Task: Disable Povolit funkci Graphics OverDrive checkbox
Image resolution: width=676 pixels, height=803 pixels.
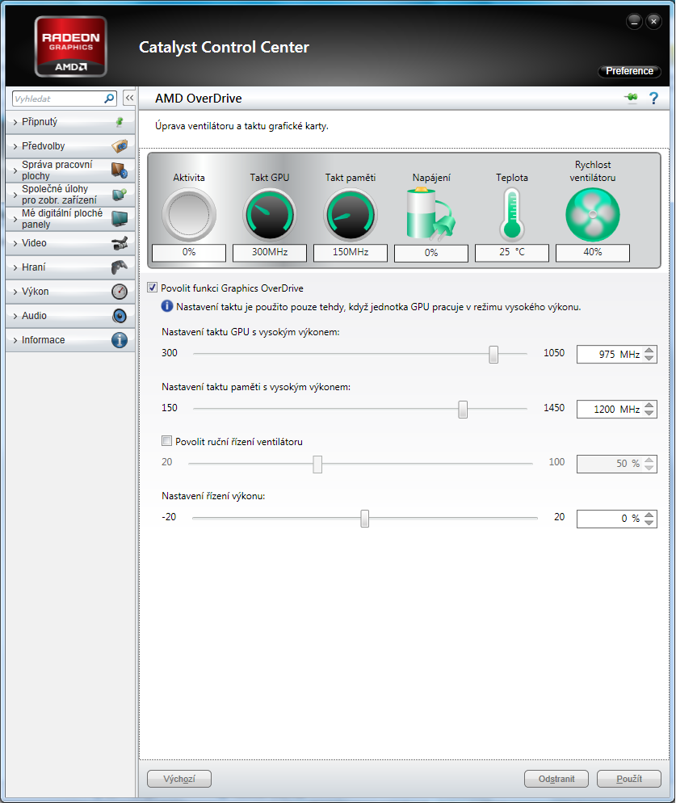Action: 152,288
